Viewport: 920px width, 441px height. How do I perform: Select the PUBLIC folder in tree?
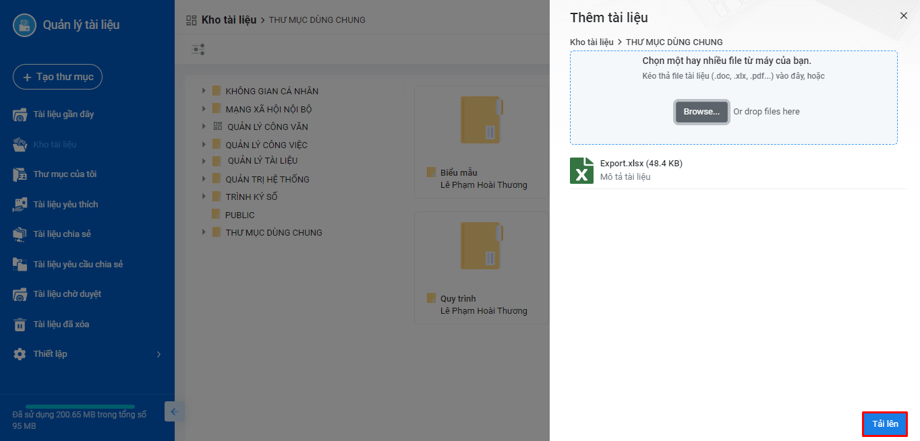[239, 215]
